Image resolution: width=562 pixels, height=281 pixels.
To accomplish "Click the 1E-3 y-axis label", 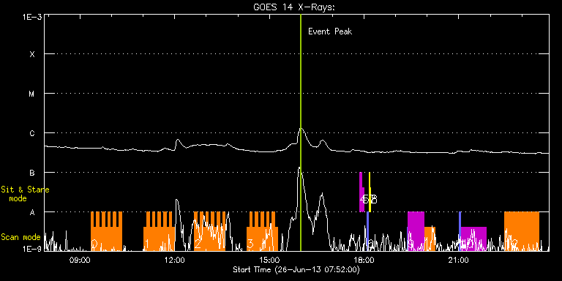I will (x=32, y=17).
